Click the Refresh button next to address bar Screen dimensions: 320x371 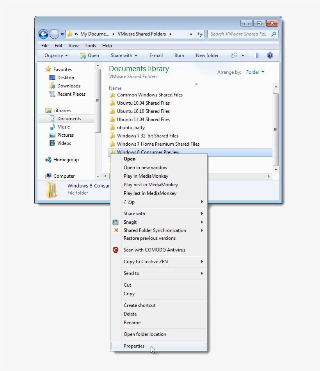[x=199, y=34]
